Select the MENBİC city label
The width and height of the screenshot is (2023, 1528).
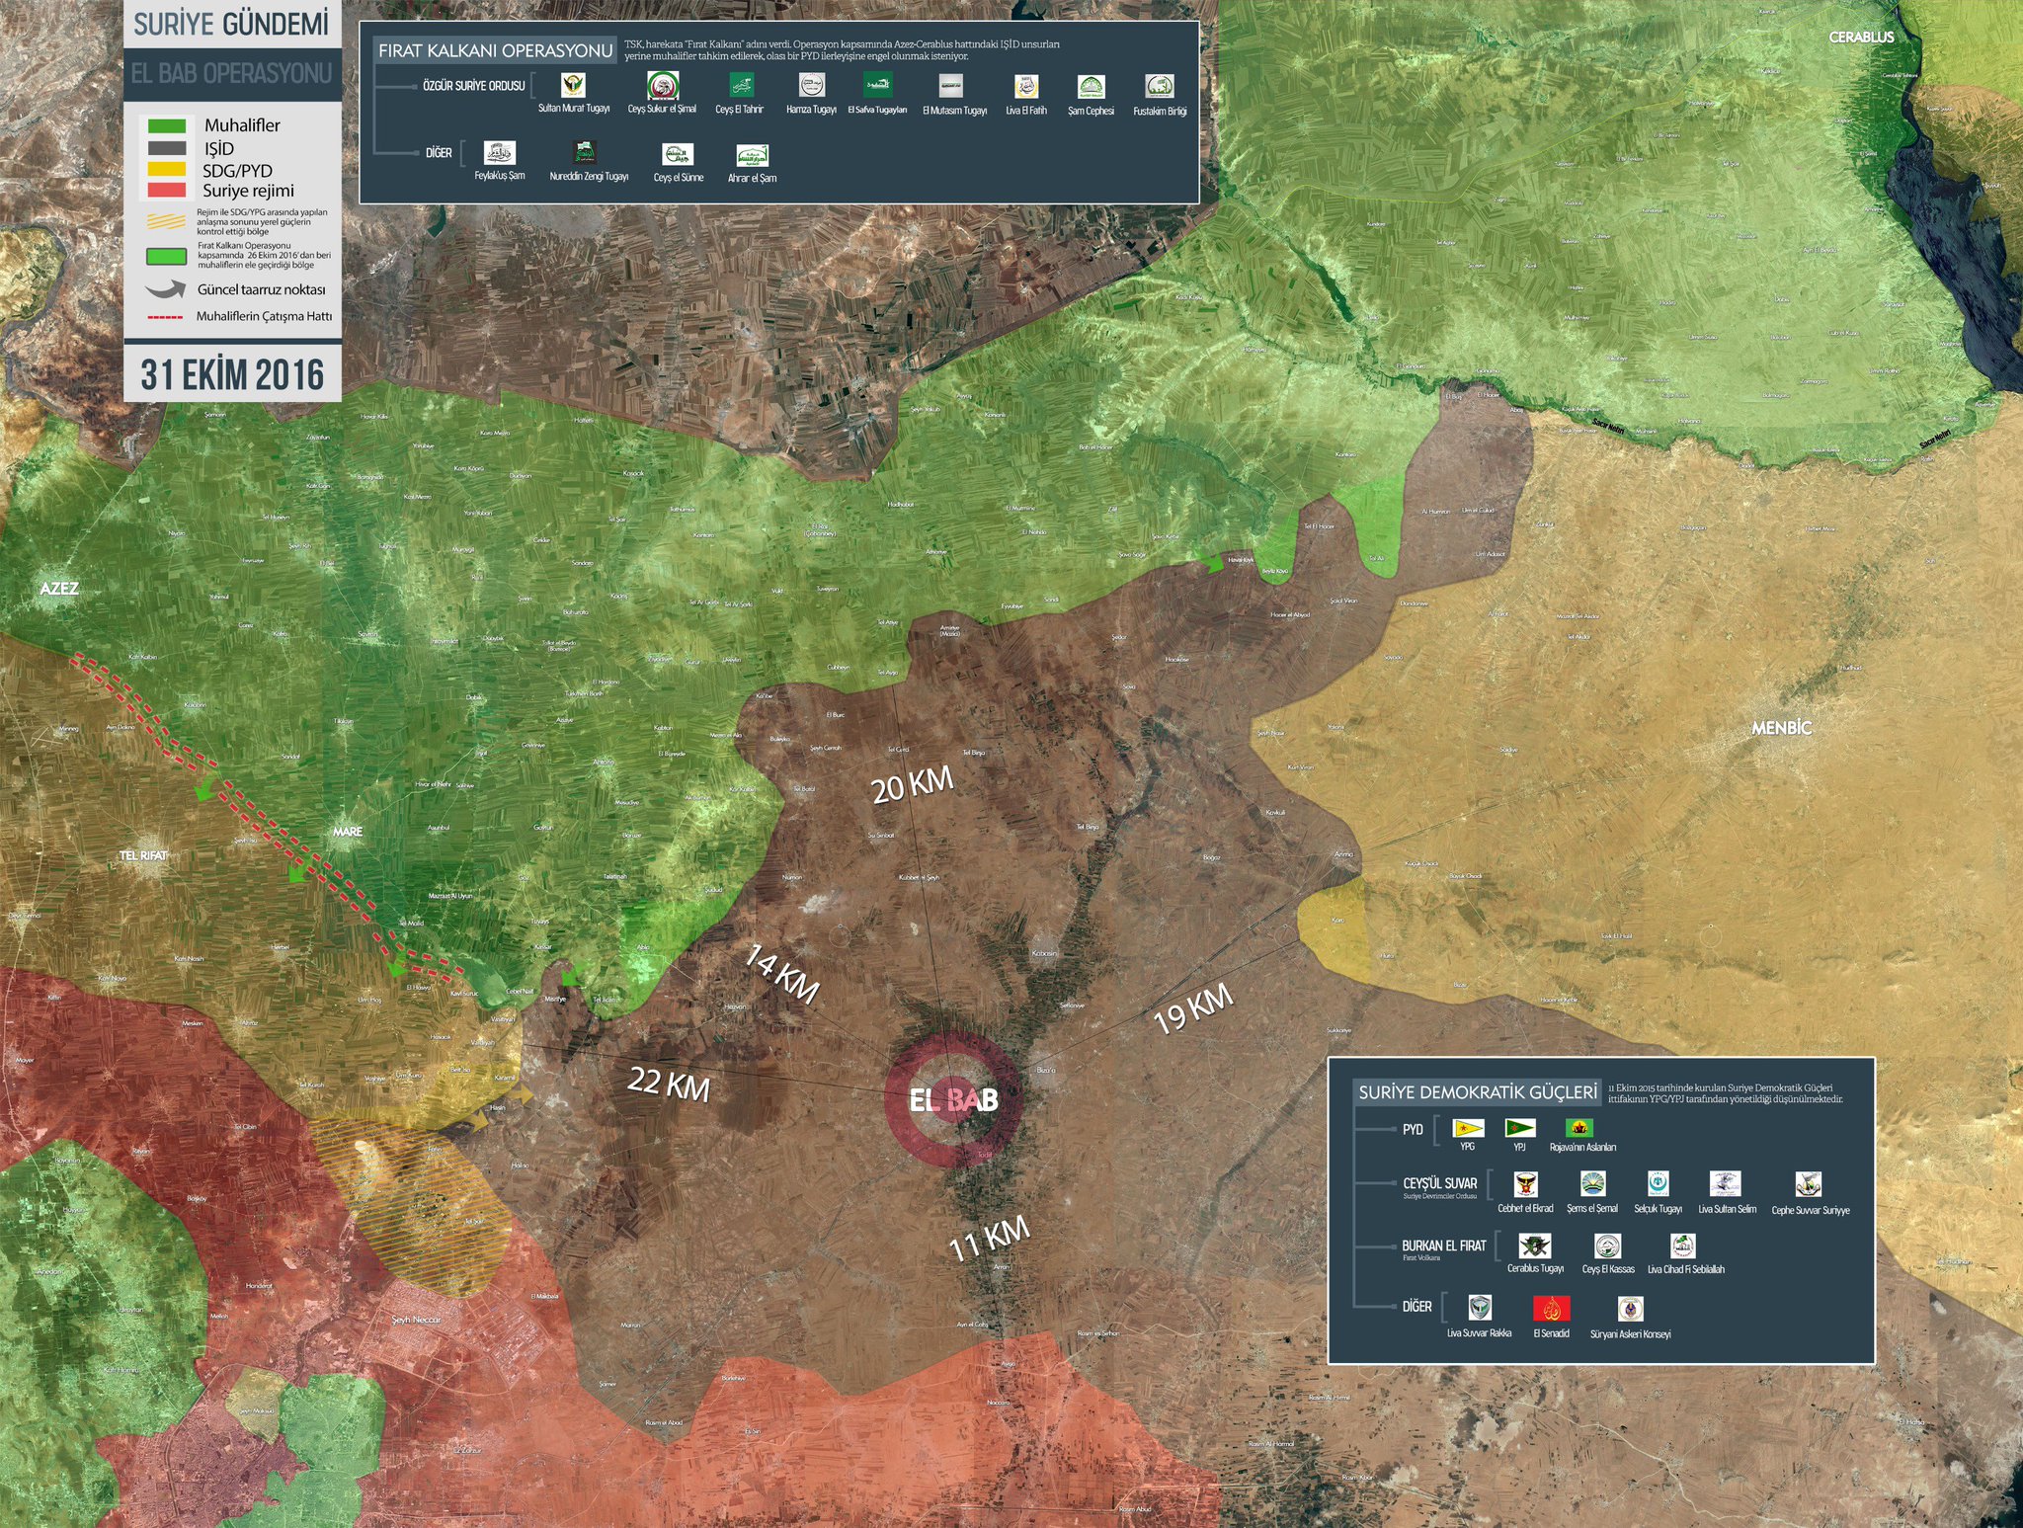coord(1781,728)
